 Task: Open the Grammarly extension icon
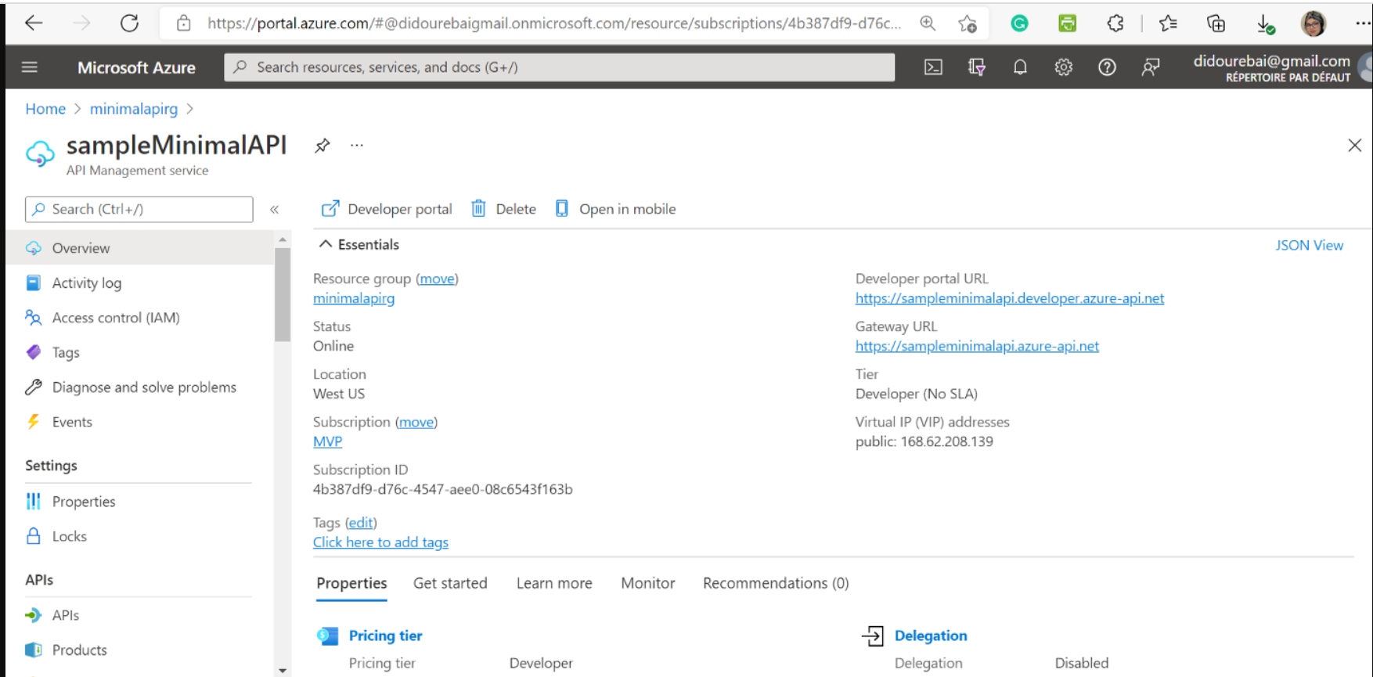(x=1019, y=23)
